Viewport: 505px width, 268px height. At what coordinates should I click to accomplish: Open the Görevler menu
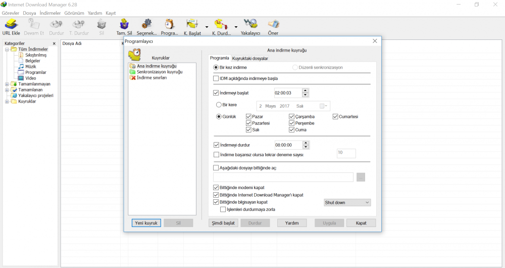coord(11,13)
